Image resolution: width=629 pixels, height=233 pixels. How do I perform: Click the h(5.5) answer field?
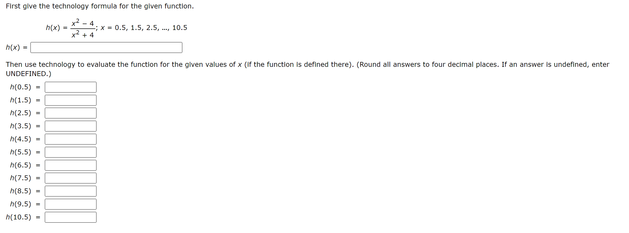(70, 152)
